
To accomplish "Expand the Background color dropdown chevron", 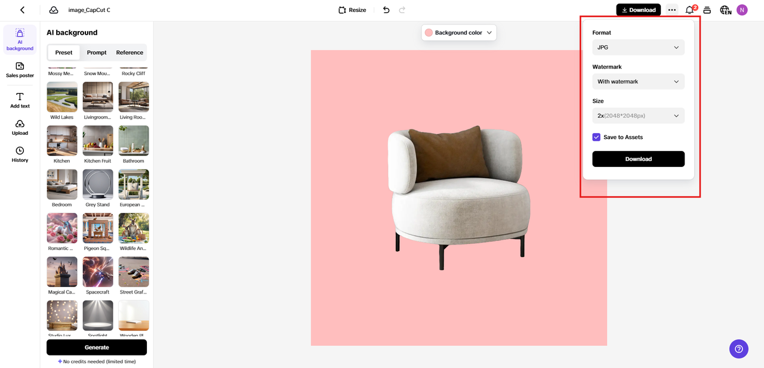I will (489, 33).
